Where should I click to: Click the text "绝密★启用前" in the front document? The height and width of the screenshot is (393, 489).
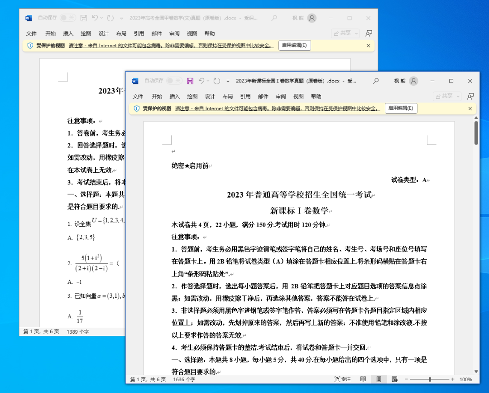[x=190, y=166]
